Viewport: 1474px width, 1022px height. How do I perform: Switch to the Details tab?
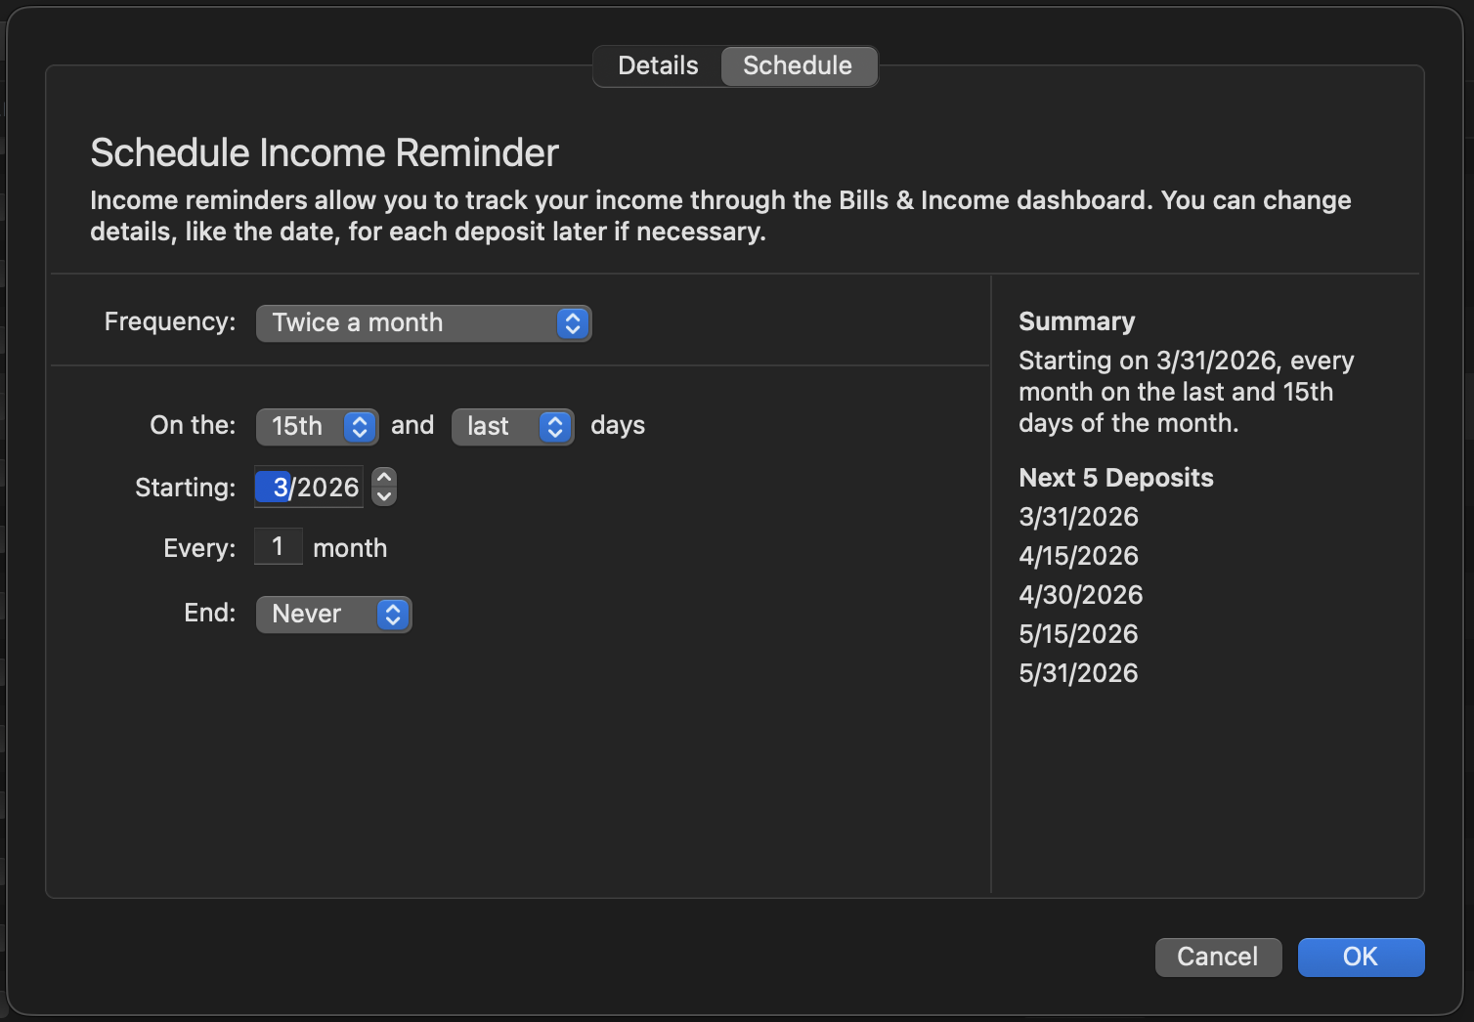658,65
